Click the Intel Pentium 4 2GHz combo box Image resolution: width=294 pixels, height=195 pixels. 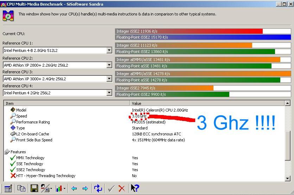click(58, 93)
